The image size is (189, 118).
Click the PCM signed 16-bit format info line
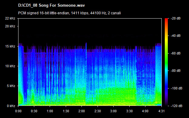[x=69, y=13]
